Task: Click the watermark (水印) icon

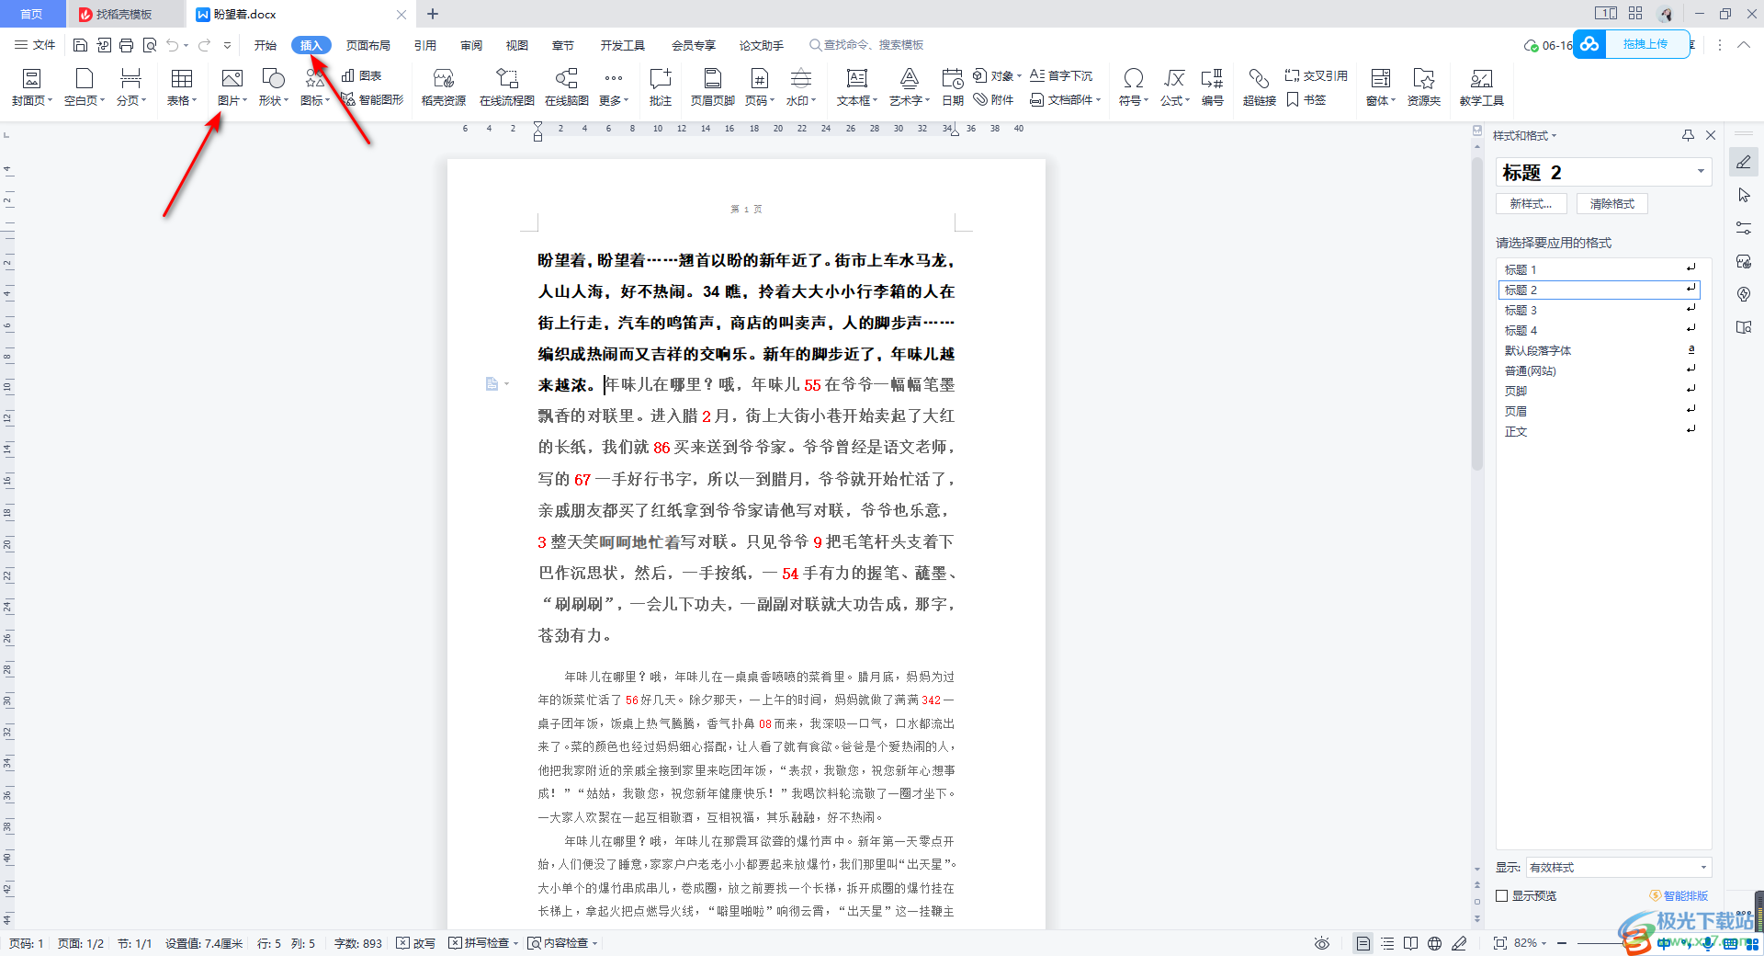Action: pyautogui.click(x=801, y=79)
